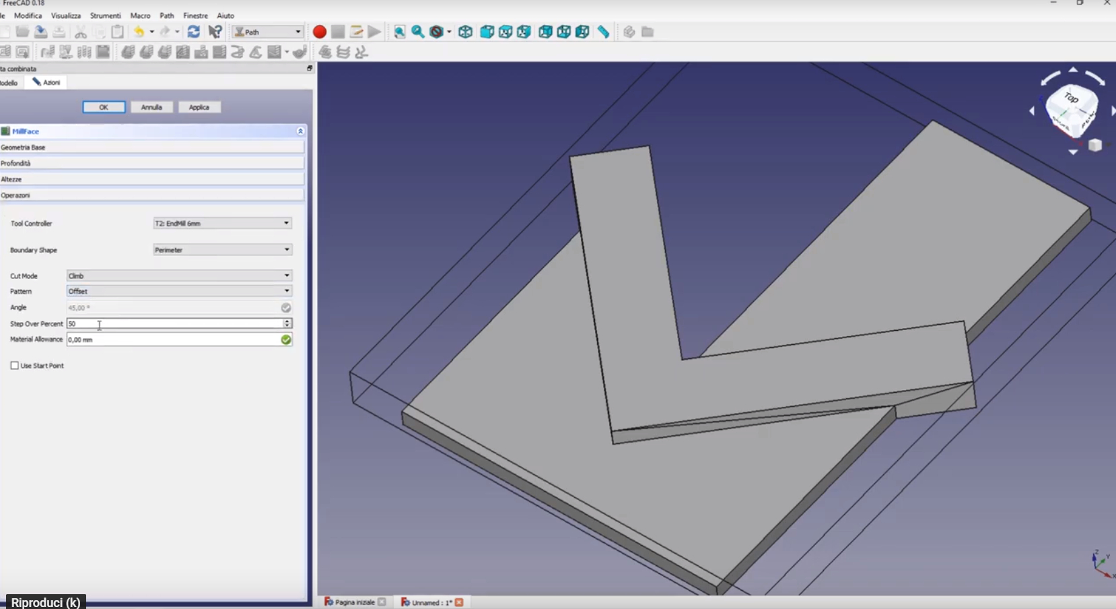Open the draw style dropdown arrow
This screenshot has height=609, width=1116.
[449, 32]
